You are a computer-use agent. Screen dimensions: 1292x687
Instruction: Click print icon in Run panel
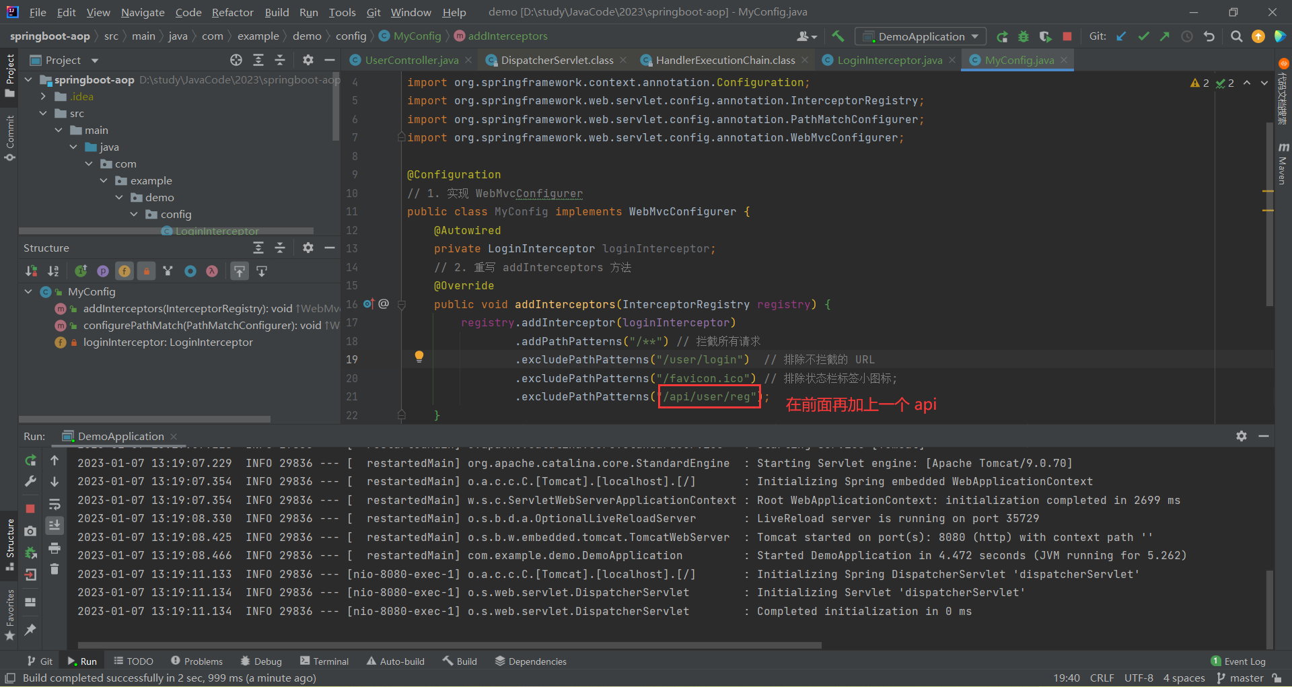tap(55, 548)
